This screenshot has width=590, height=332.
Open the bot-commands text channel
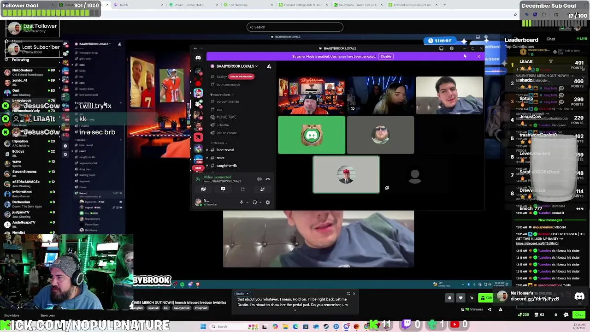coord(228,84)
